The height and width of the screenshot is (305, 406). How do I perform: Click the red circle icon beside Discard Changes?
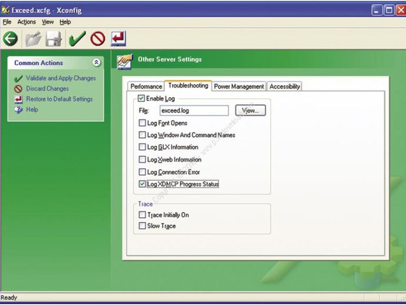coord(18,89)
